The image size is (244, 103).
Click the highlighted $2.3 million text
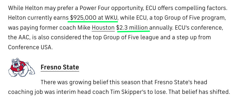tap(132, 28)
